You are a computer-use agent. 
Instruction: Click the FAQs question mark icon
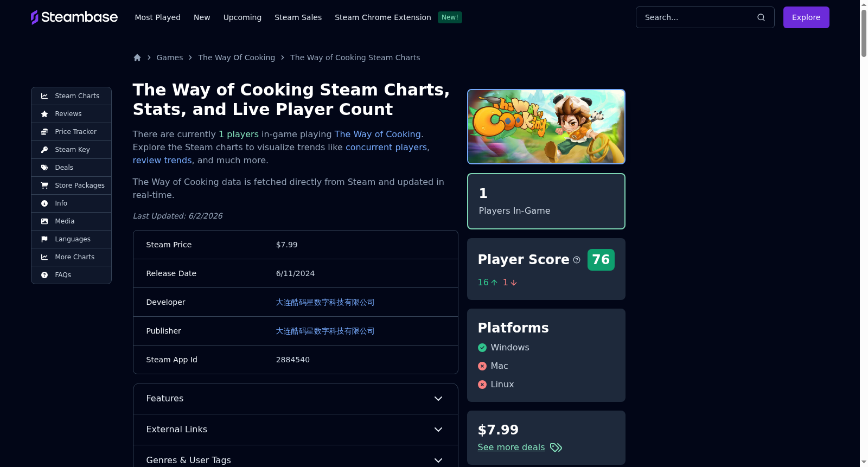click(x=44, y=275)
